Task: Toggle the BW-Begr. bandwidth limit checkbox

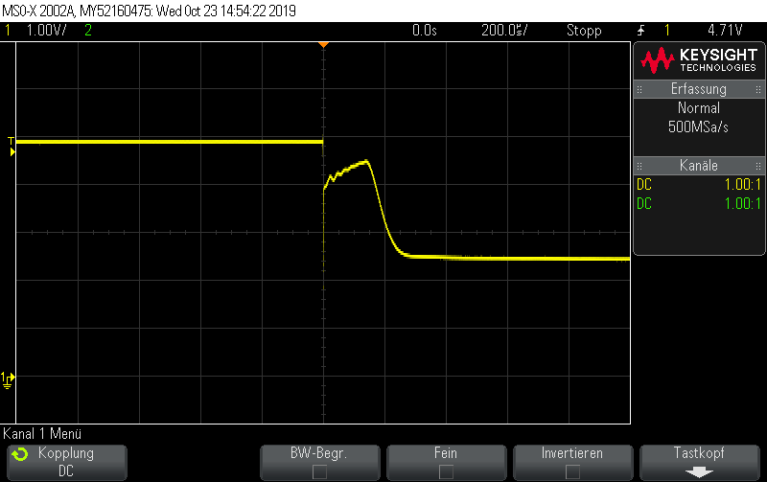Action: tap(319, 472)
